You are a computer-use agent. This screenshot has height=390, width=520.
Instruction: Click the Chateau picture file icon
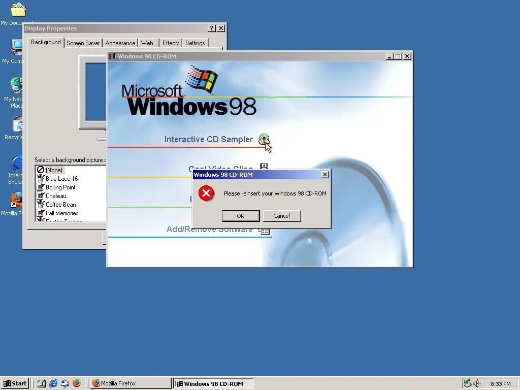[41, 196]
